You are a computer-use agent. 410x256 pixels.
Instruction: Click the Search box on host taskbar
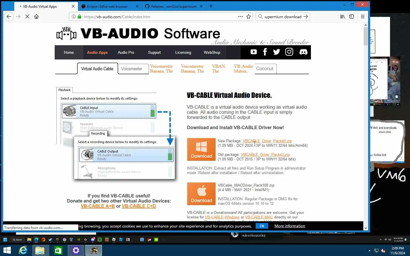pyautogui.click(x=18, y=240)
